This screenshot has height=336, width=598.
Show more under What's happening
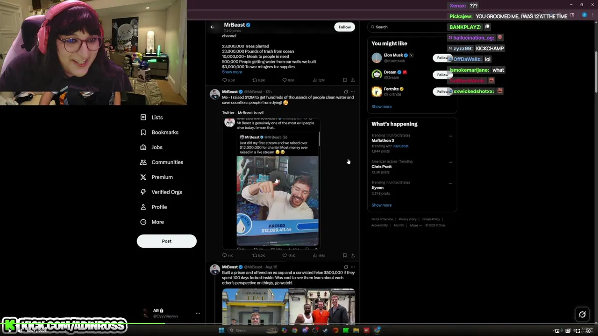[381, 205]
